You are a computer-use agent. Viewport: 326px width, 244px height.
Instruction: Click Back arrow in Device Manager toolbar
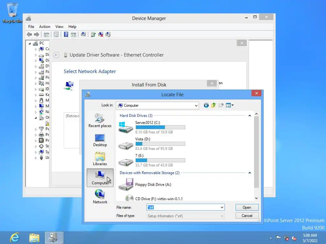pos(29,34)
